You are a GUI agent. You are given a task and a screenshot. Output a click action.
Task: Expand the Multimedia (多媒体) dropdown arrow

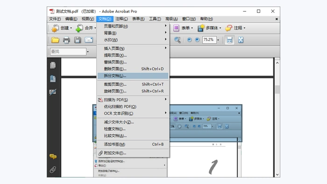pyautogui.click(x=220, y=28)
